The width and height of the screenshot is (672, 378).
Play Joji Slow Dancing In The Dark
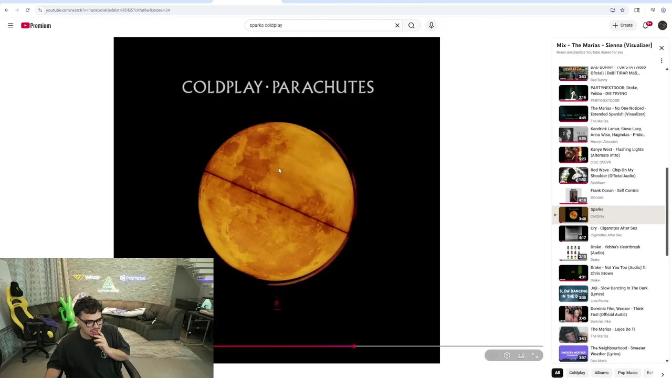click(x=609, y=293)
